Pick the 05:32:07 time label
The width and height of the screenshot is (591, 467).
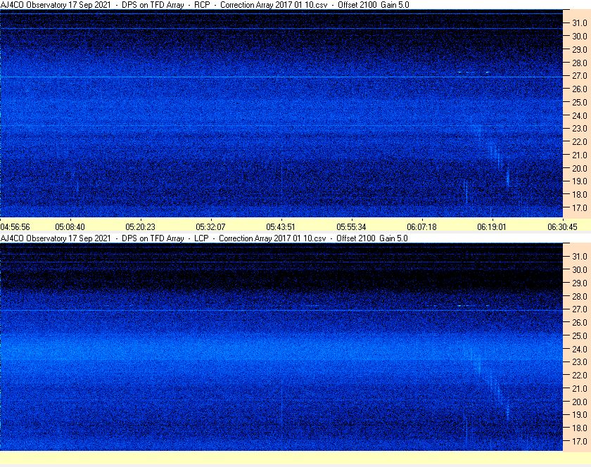tap(210, 227)
